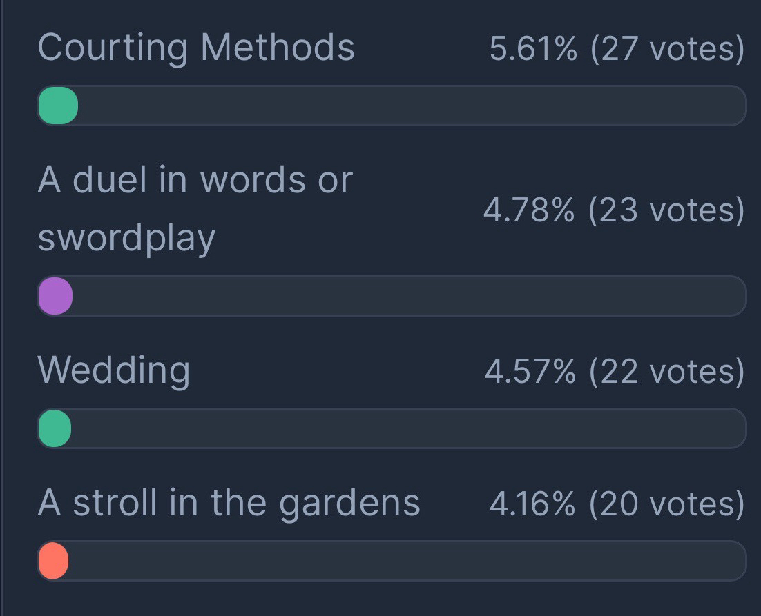
Task: Click the 4.57% percentage value
Action: tap(530, 372)
